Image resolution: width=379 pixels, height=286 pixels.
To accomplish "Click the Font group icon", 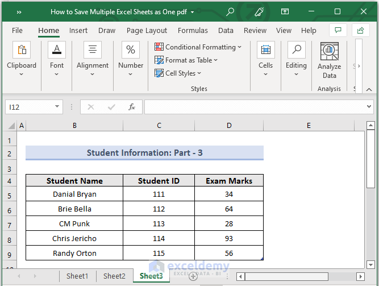I will [x=57, y=51].
